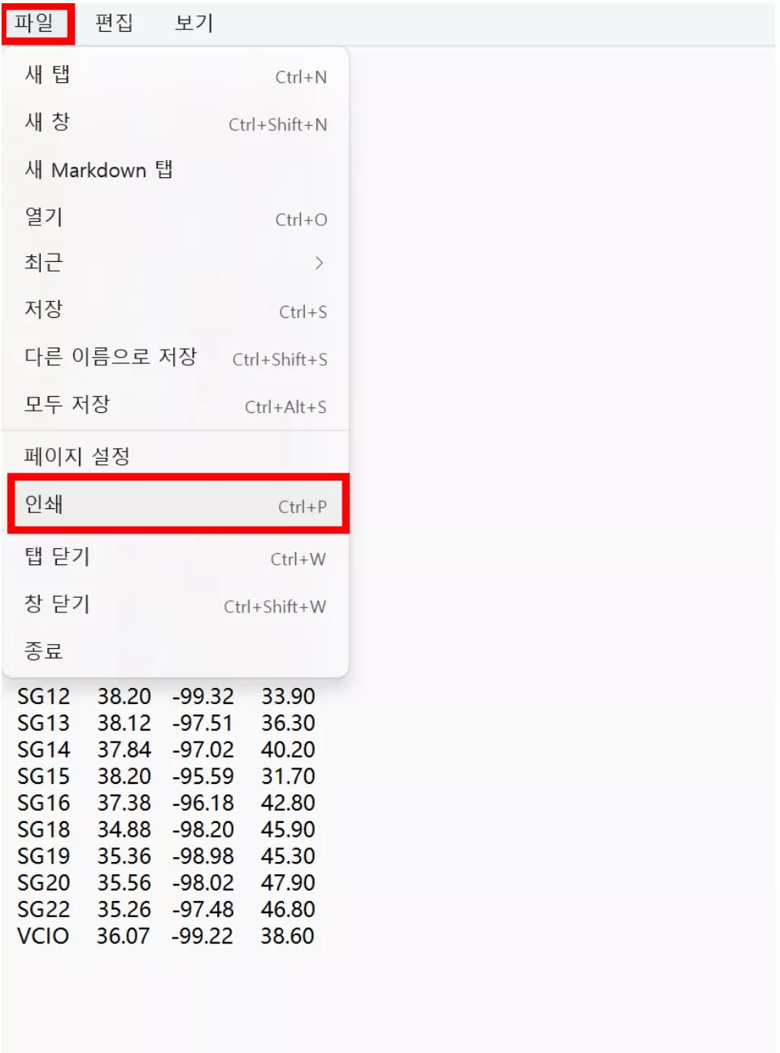Open the 보기 menu

(194, 23)
